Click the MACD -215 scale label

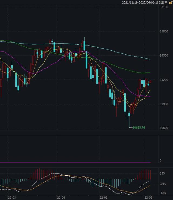coord(163,184)
